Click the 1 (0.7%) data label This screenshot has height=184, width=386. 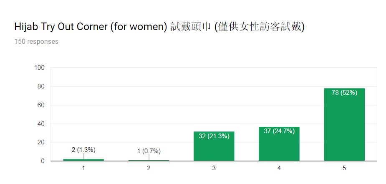point(149,151)
